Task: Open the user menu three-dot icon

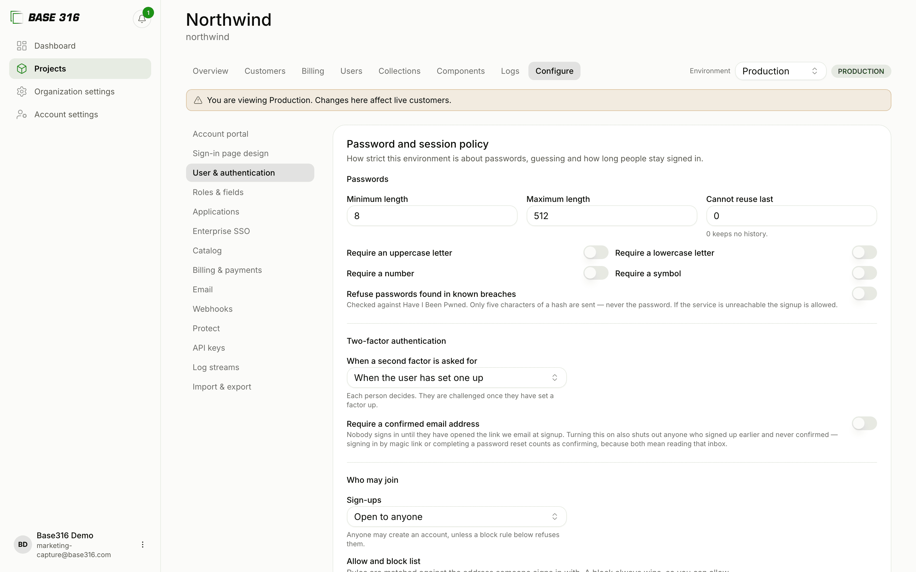Action: point(142,544)
